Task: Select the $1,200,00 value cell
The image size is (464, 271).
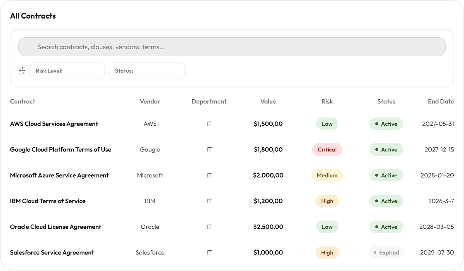Action: pos(268,201)
